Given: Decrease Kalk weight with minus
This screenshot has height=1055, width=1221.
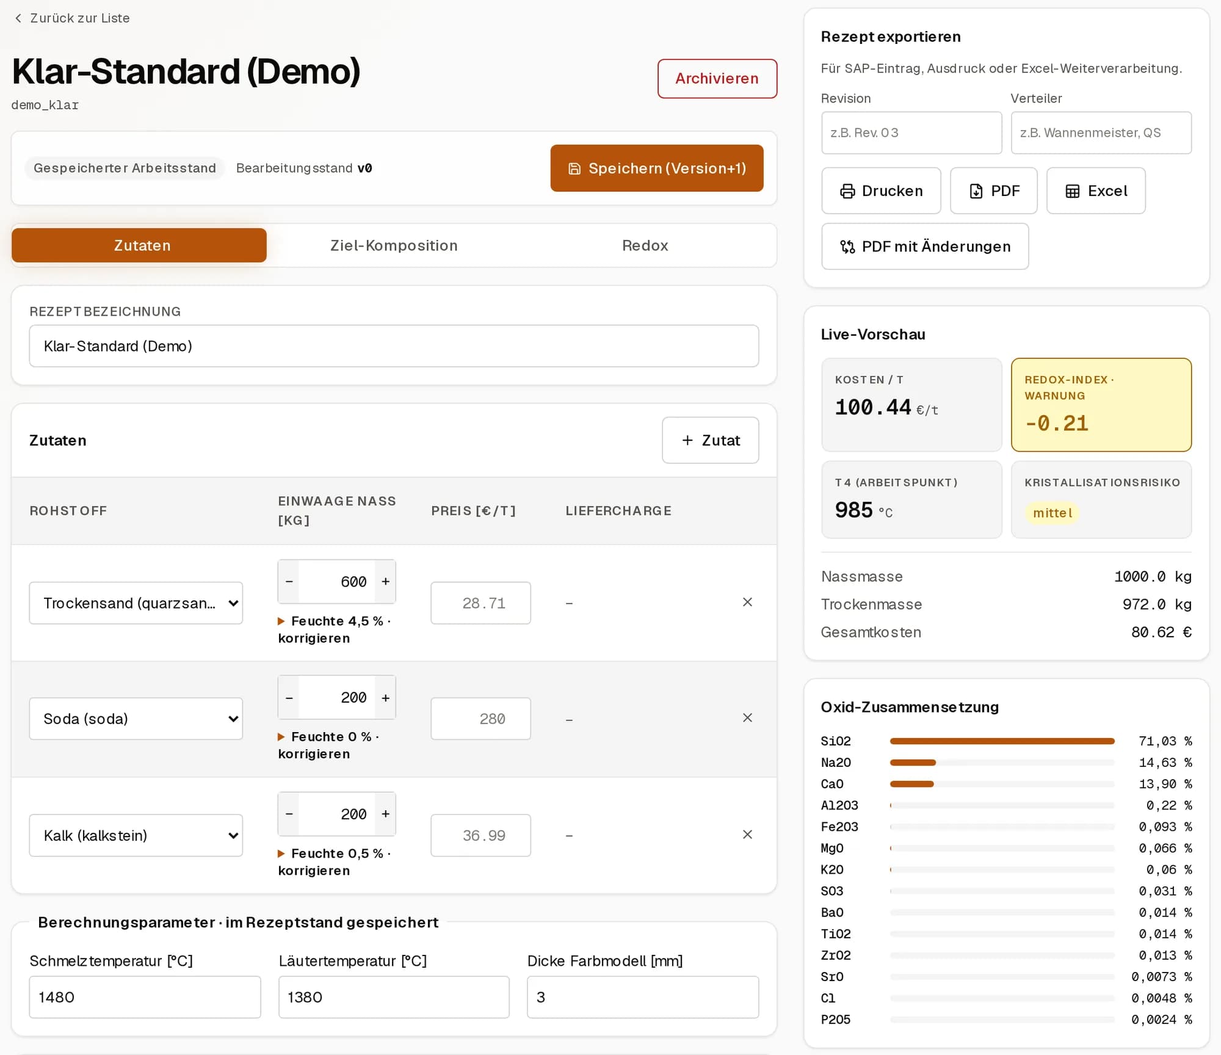Looking at the screenshot, I should [289, 814].
